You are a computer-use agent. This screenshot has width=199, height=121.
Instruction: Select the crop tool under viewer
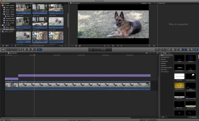(76, 46)
